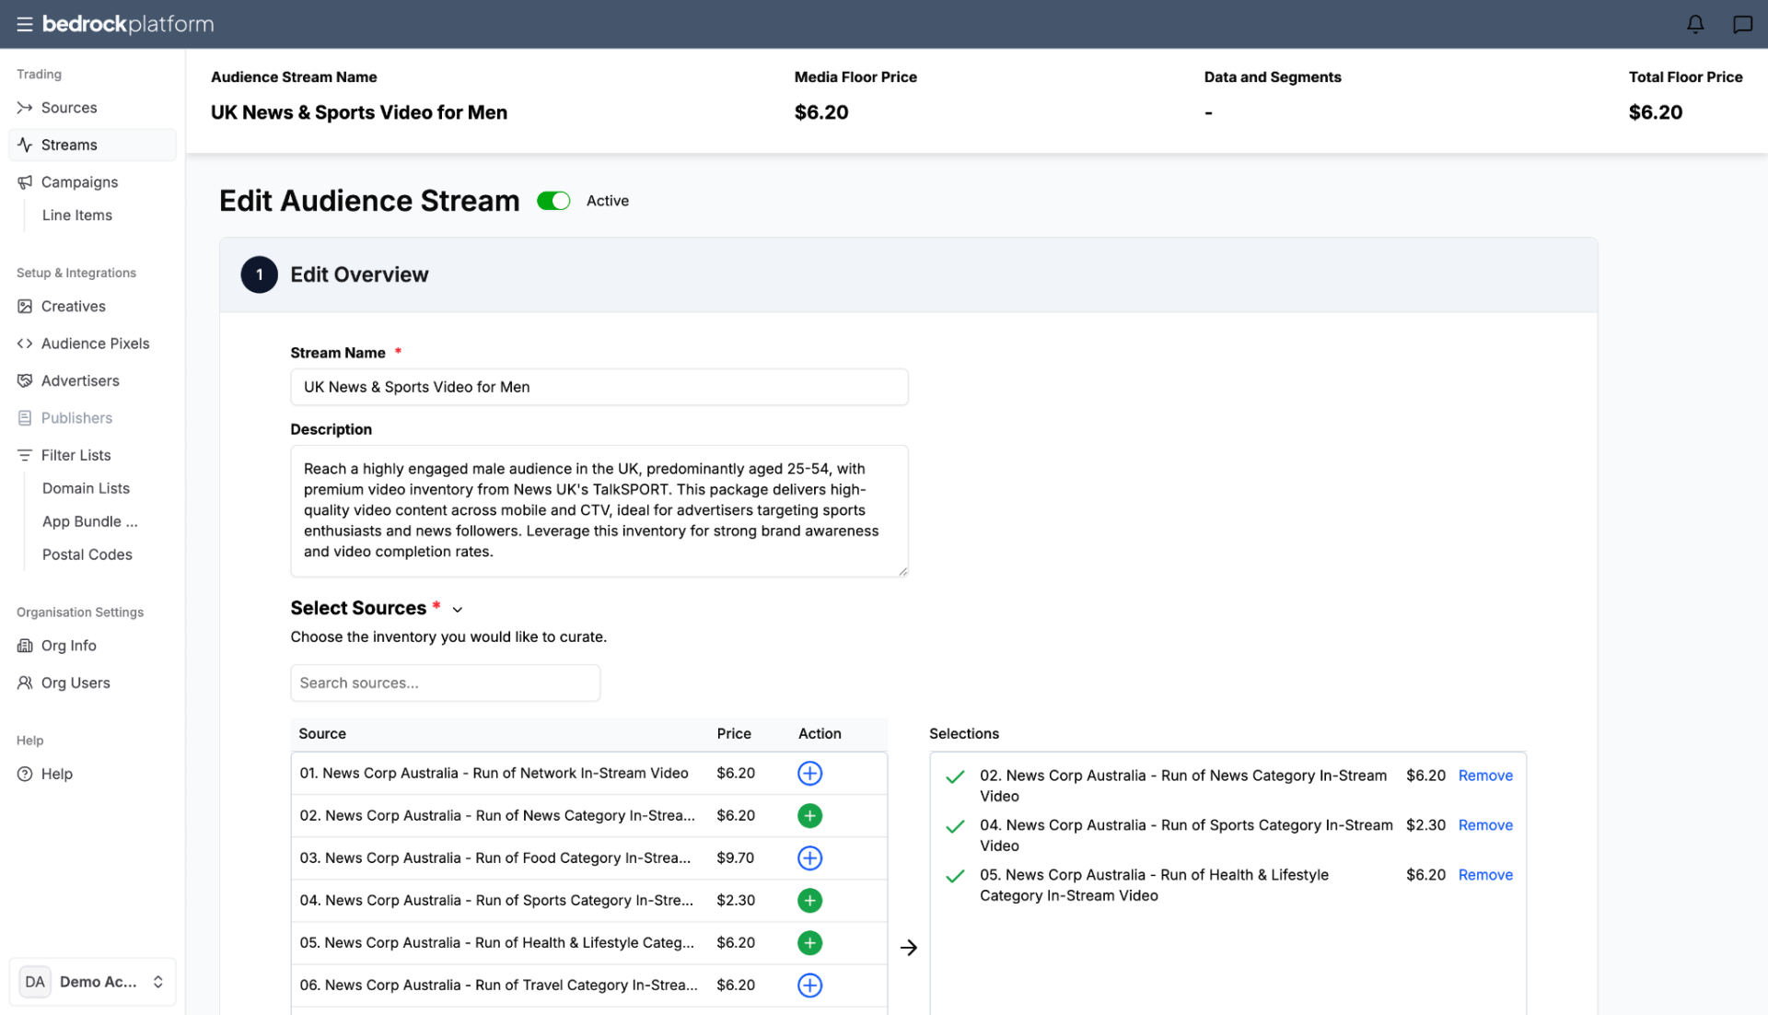Click the Search sources field
Image resolution: width=1768 pixels, height=1015 pixels.
446,682
